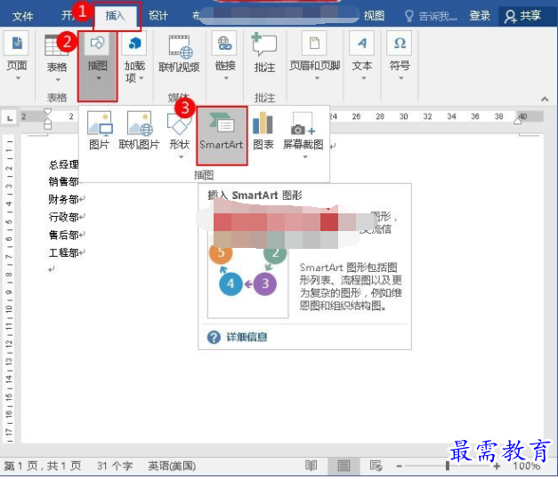558x479 pixels.
Task: Open the 页面 (Pages) dropdown
Action: [x=17, y=56]
